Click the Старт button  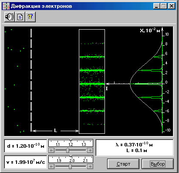(123, 164)
